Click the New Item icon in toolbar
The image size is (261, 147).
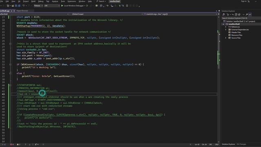tap(8, 6)
